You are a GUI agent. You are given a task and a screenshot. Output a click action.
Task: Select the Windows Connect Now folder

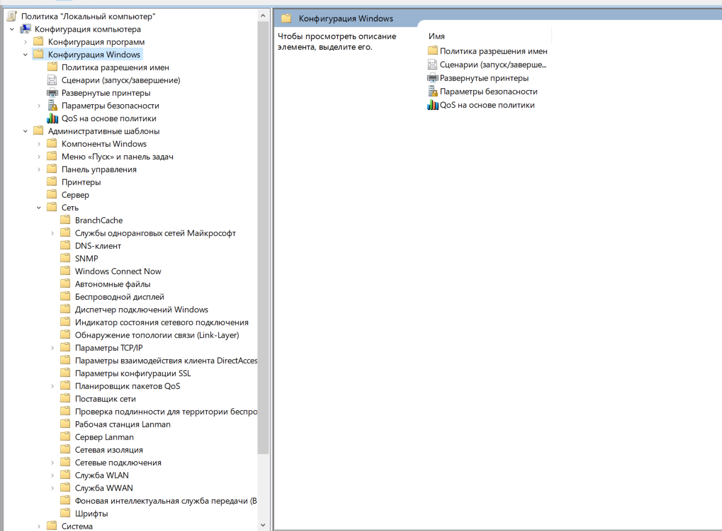tap(118, 271)
